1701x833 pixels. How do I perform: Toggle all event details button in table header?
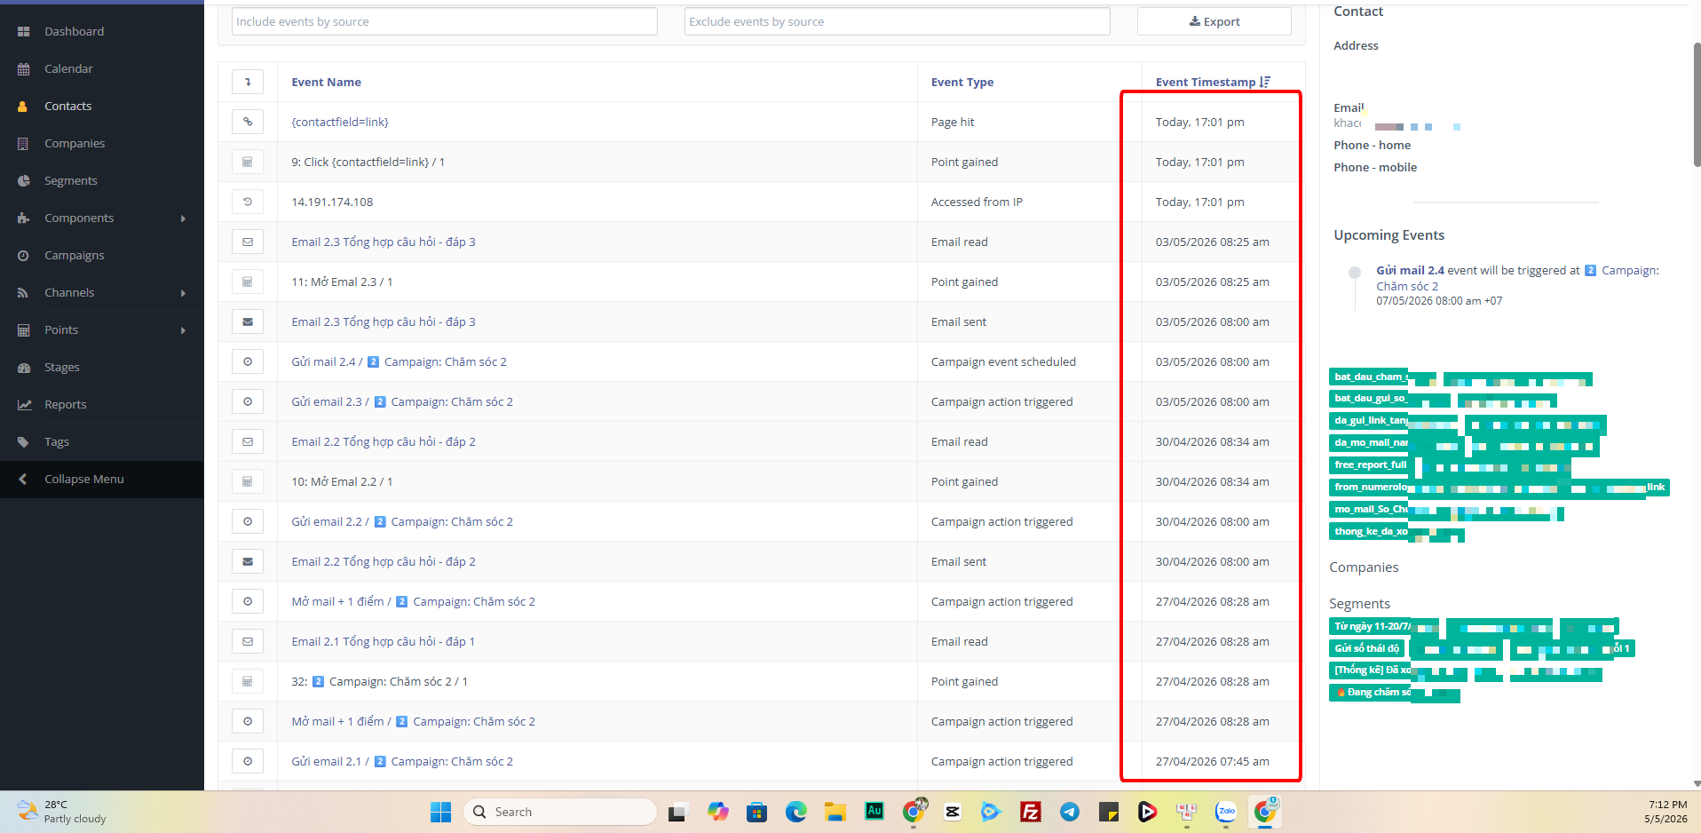(248, 82)
